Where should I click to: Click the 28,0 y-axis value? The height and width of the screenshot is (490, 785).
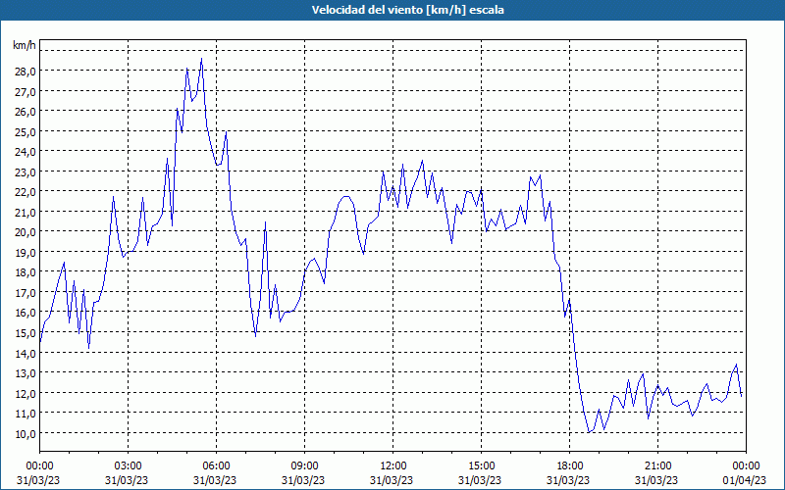[x=26, y=72]
